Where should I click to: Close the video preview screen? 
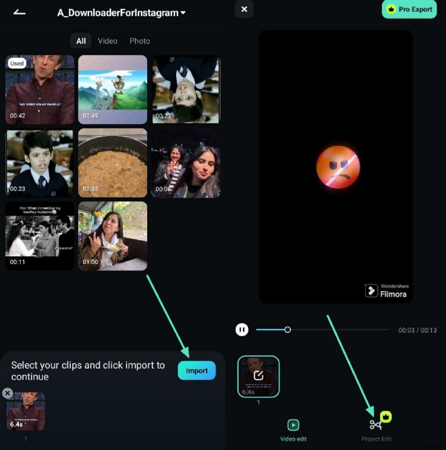click(244, 9)
